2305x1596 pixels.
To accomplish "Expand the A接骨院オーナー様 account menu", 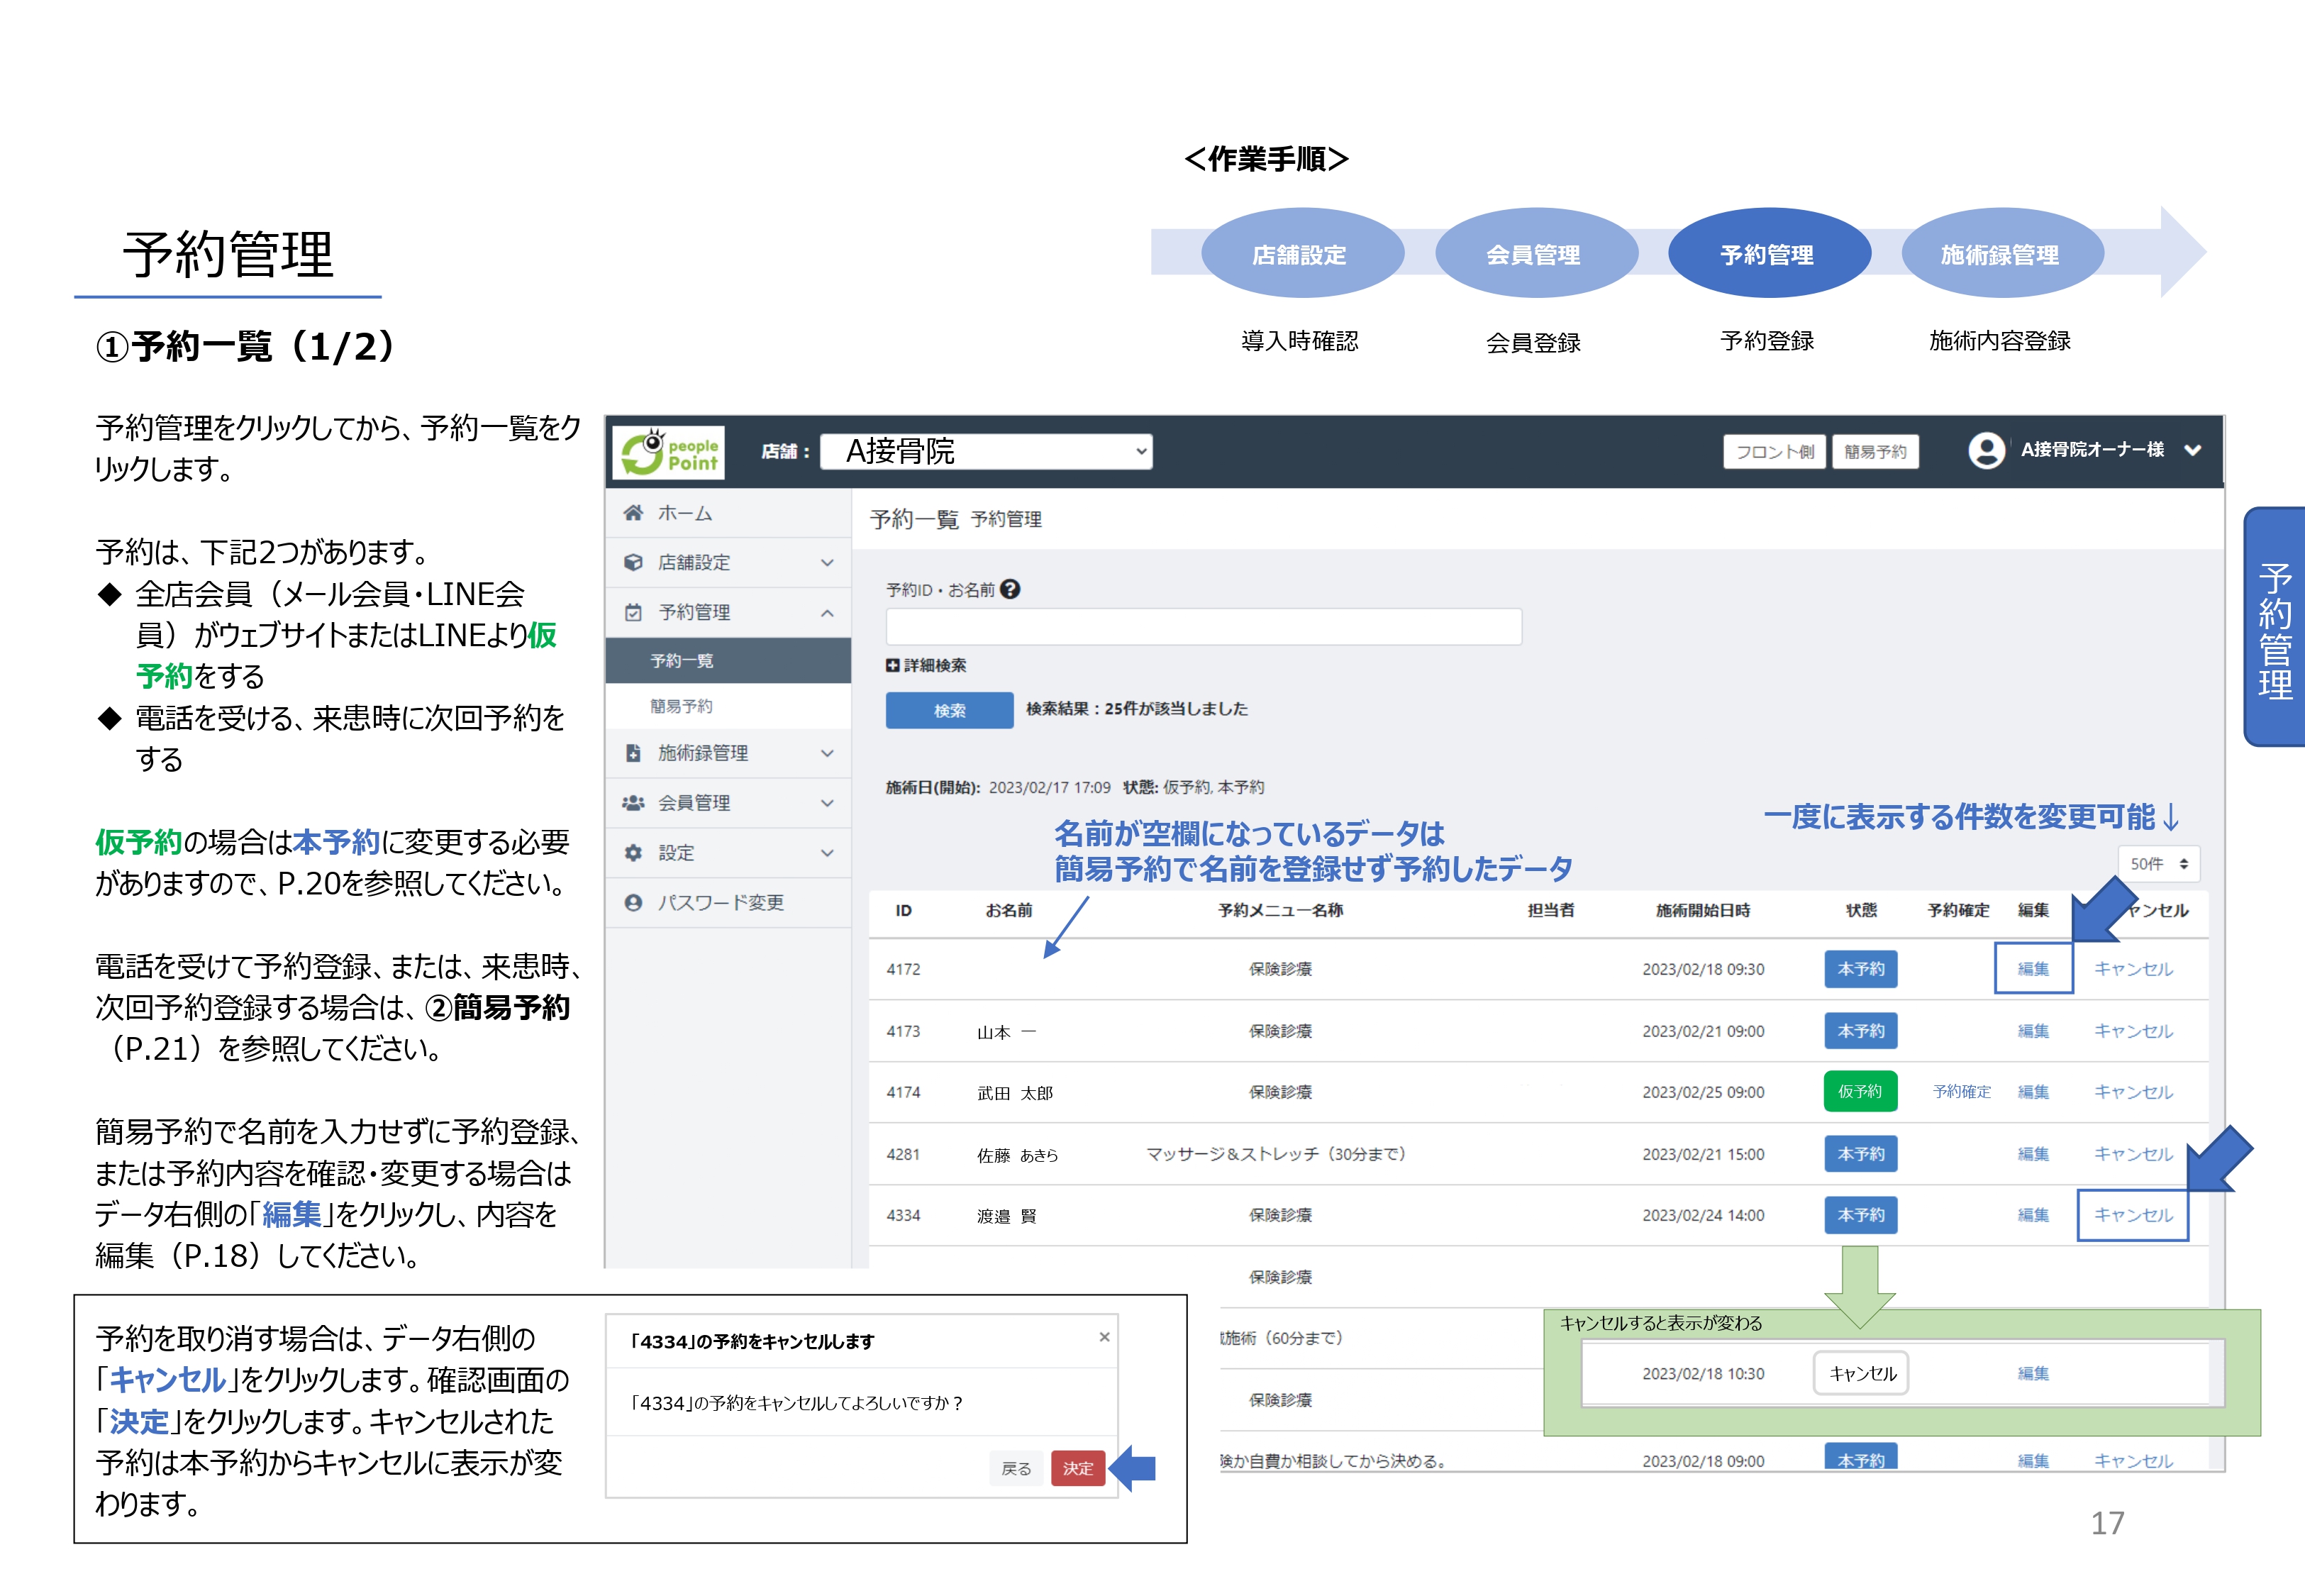I will (x=2192, y=450).
